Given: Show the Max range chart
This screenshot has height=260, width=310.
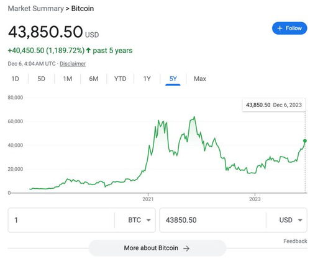Looking at the screenshot, I should [200, 79].
